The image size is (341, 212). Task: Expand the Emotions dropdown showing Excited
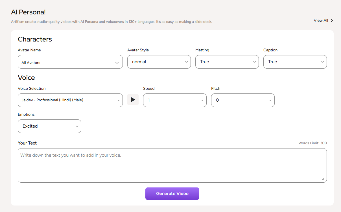(x=49, y=126)
